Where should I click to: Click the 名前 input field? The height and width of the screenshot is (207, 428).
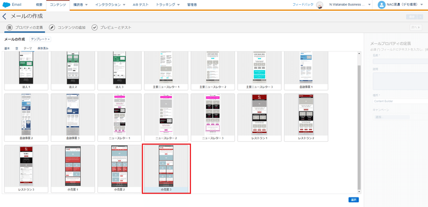coord(400,61)
